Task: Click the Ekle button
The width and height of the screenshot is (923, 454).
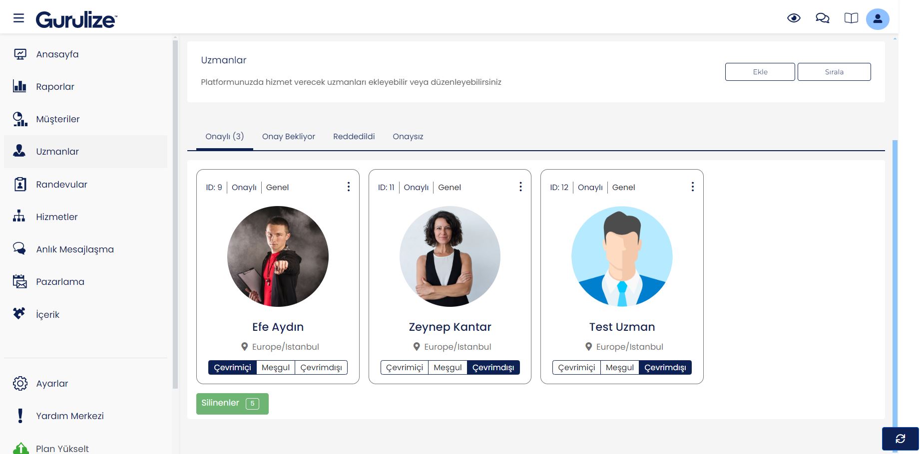Action: [760, 72]
